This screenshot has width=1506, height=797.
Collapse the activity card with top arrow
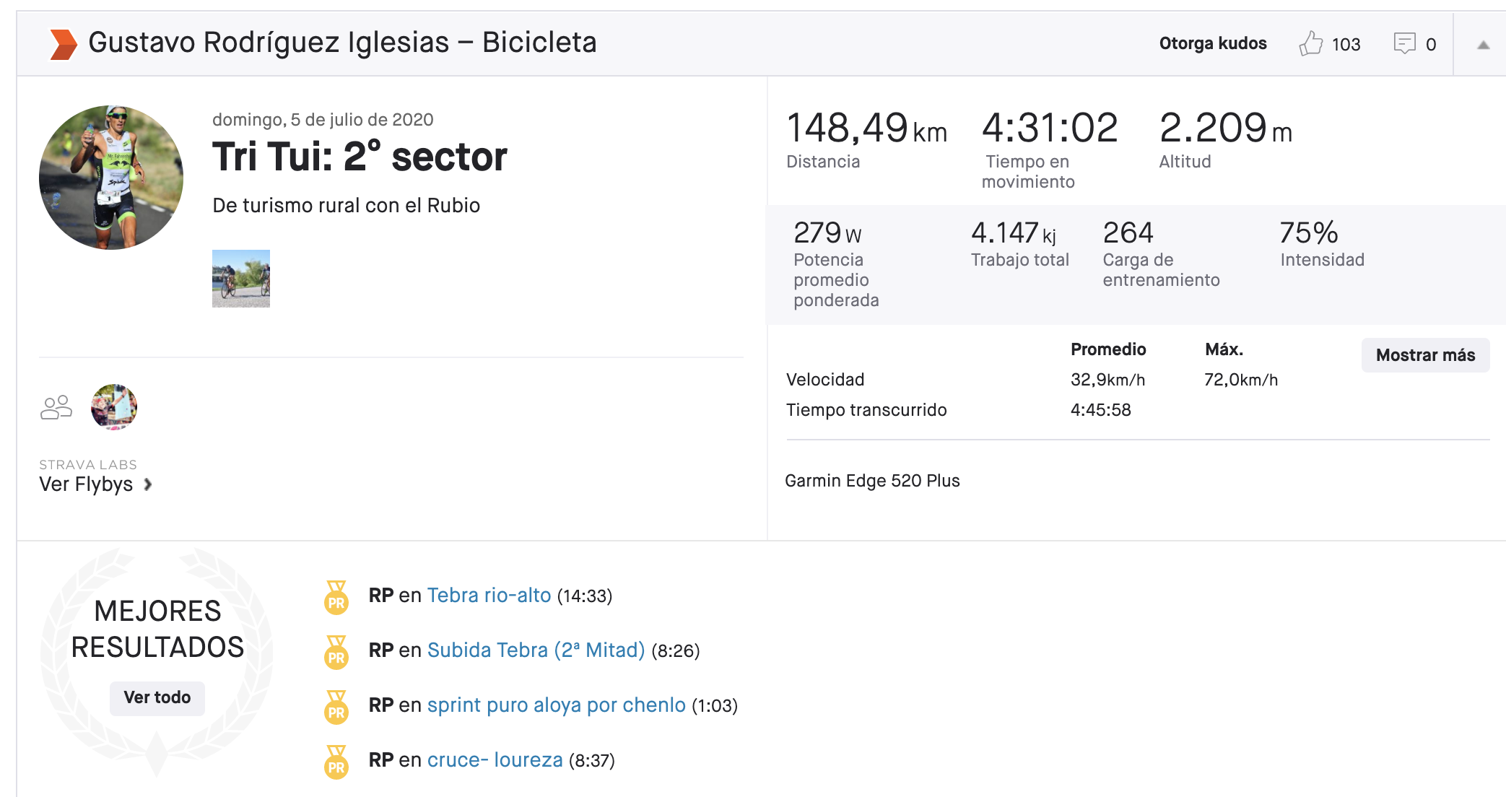pos(1483,45)
